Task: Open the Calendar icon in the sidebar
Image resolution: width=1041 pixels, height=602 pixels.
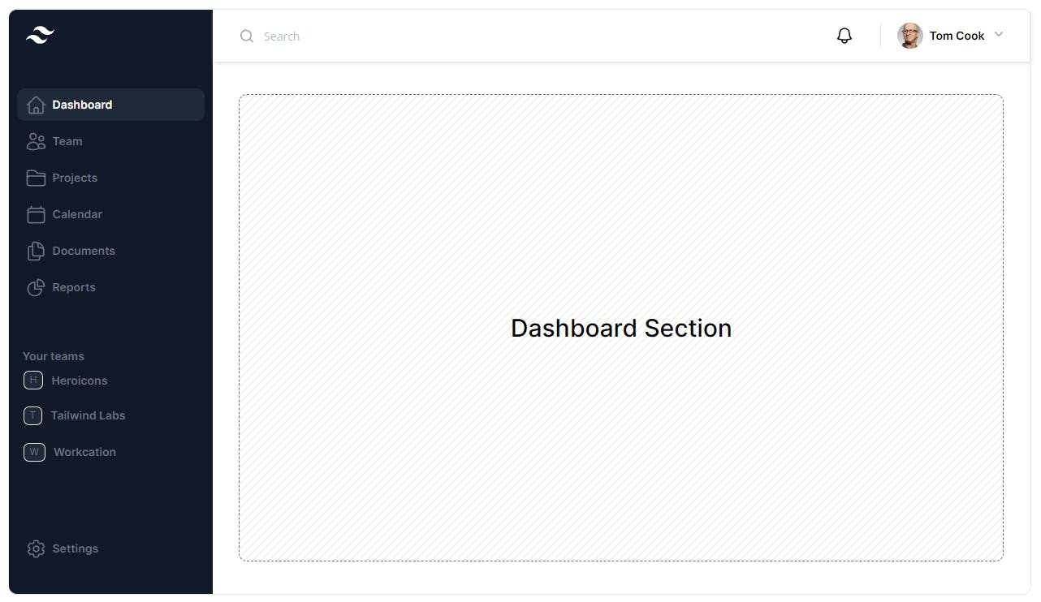Action: (36, 214)
